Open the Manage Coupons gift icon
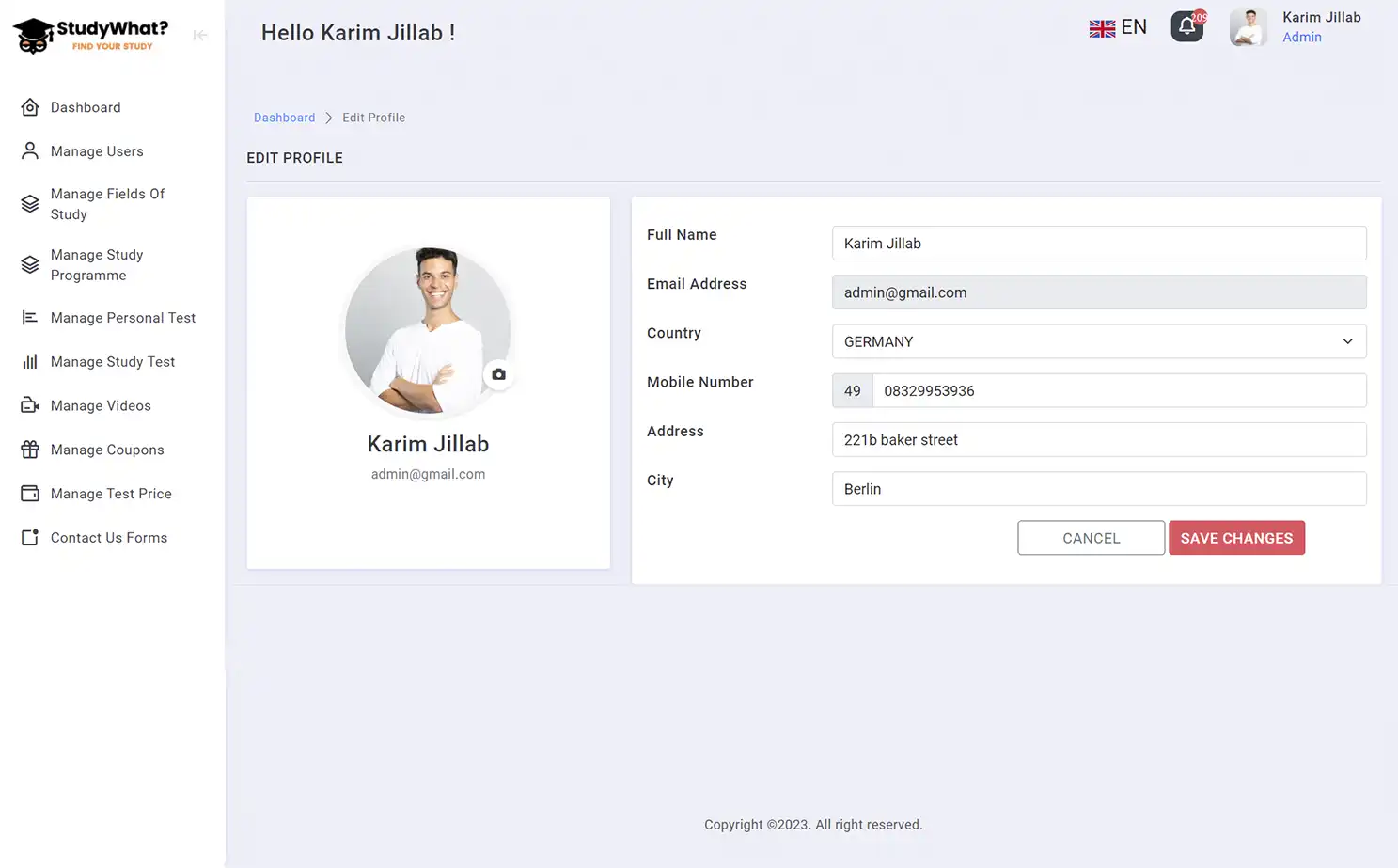 click(x=29, y=450)
